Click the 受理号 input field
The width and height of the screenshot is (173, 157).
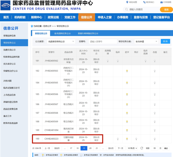(102, 42)
